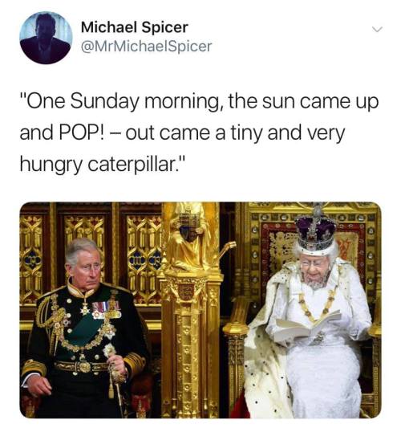Image resolution: width=401 pixels, height=428 pixels.
Task: Click the gold chain necklace on white robe
Action: 318,304
